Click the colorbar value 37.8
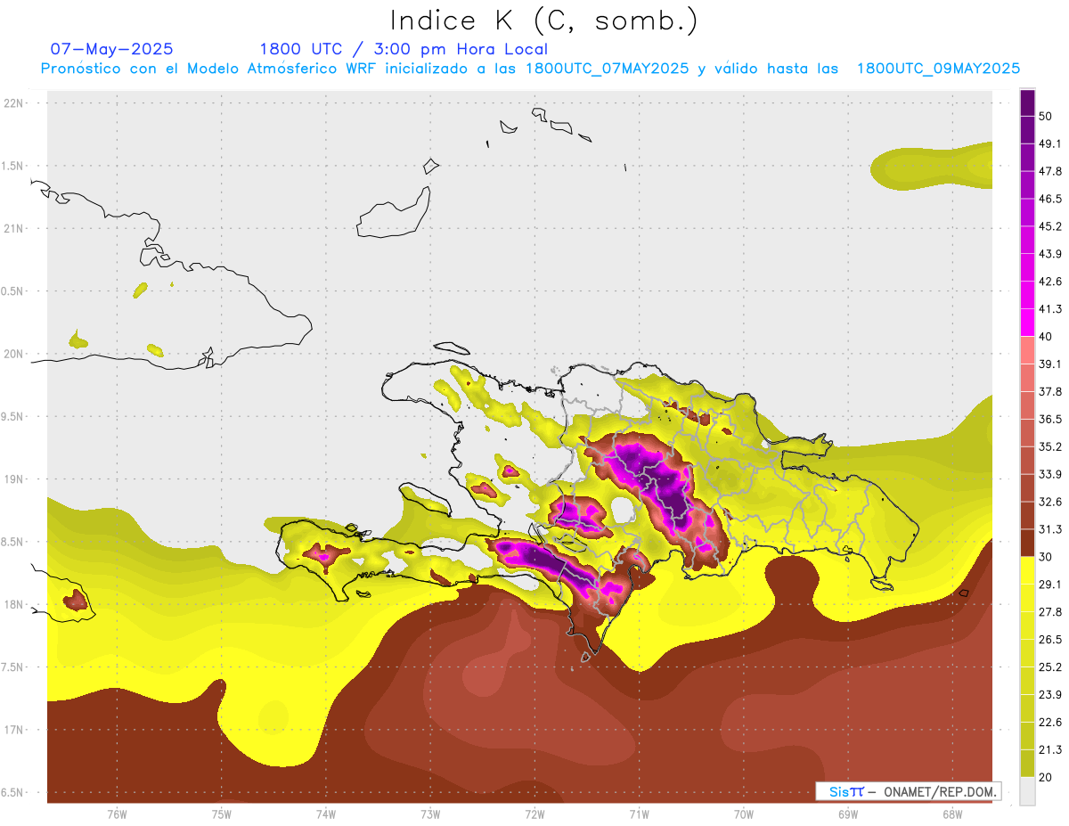This screenshot has height=826, width=1069. tap(1049, 392)
